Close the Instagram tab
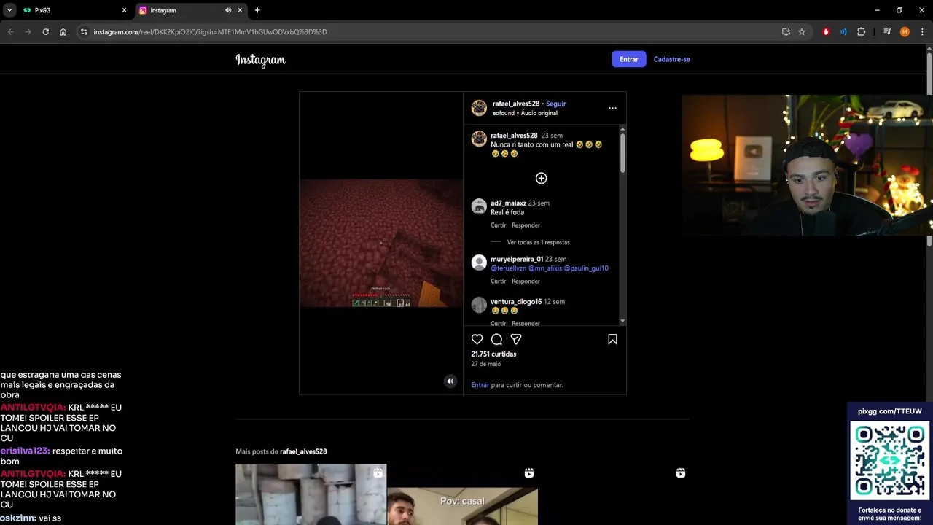This screenshot has height=525, width=933. pos(240,10)
